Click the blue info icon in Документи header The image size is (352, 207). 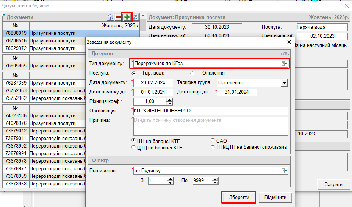pos(110,17)
